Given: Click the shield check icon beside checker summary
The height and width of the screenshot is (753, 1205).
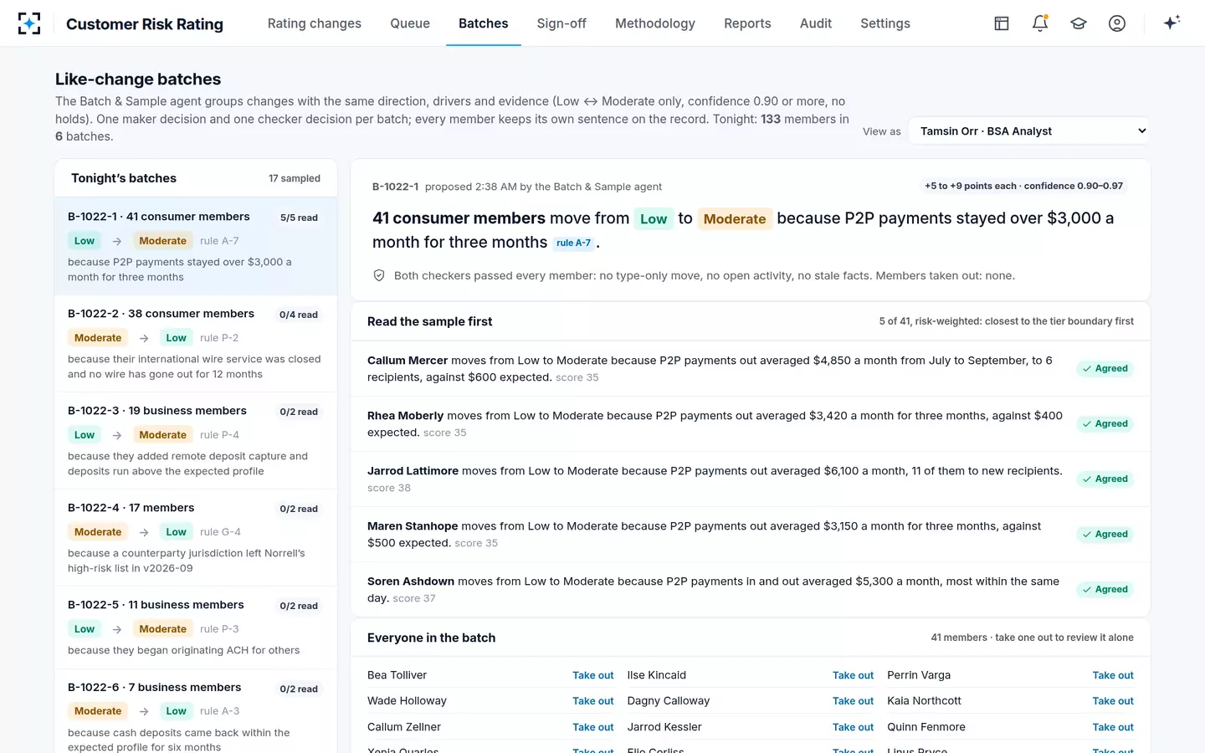Looking at the screenshot, I should 379,275.
